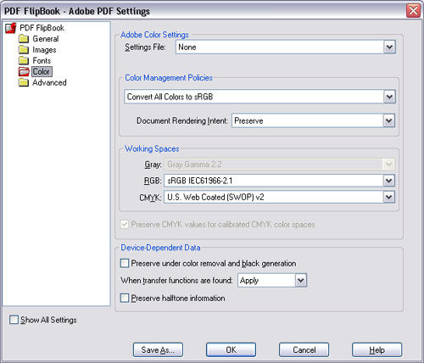Viewport: 424px width, 363px height.
Task: Click the Advanced folder icon
Action: pyautogui.click(x=24, y=82)
